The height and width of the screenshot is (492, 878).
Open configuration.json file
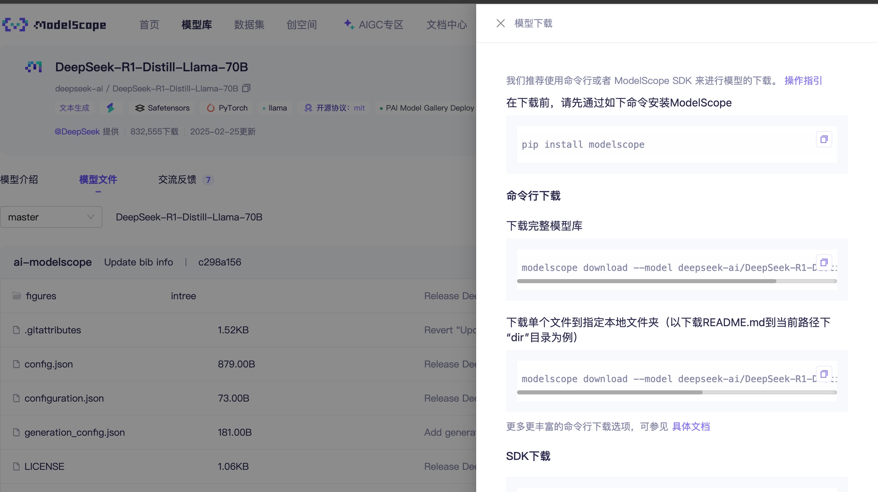(x=64, y=398)
